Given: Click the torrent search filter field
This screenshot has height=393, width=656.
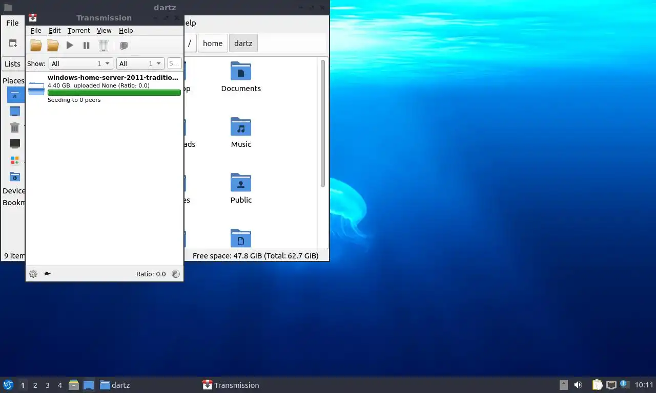Looking at the screenshot, I should [174, 63].
